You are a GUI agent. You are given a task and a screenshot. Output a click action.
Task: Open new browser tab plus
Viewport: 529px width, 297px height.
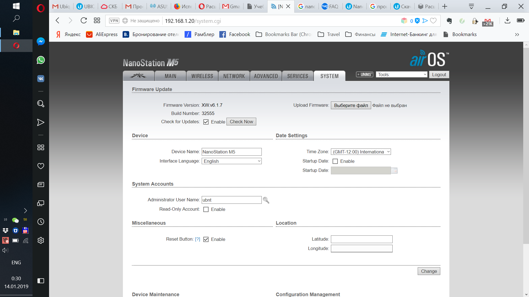pyautogui.click(x=445, y=6)
